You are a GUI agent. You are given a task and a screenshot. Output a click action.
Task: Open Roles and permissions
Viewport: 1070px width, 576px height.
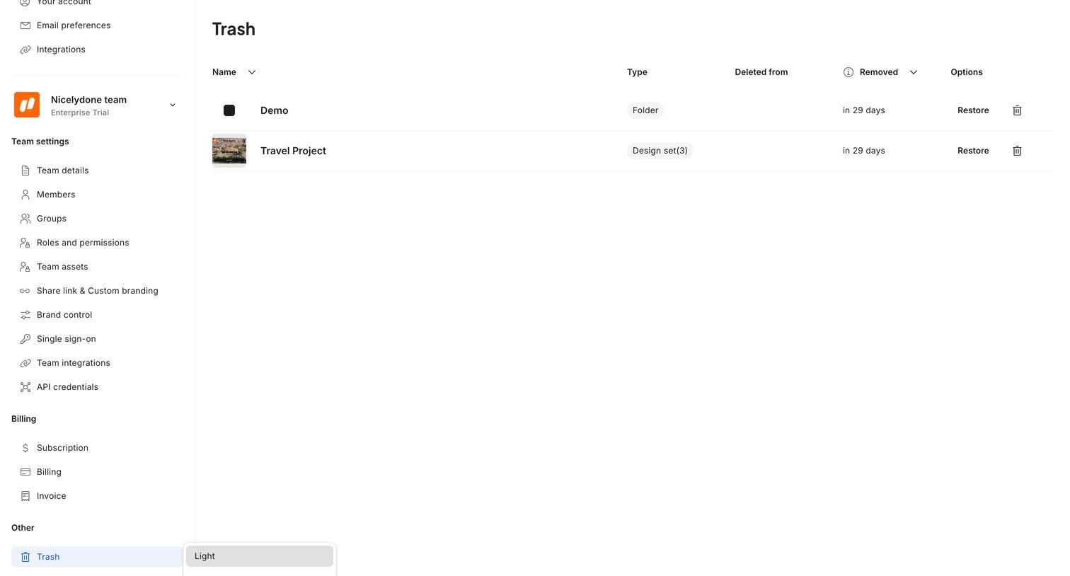[x=97, y=243]
